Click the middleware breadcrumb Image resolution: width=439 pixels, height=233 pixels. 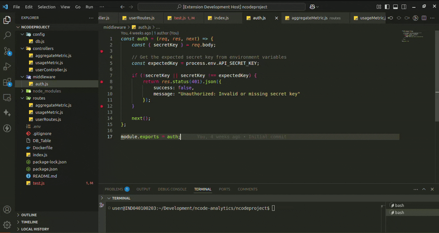115,27
